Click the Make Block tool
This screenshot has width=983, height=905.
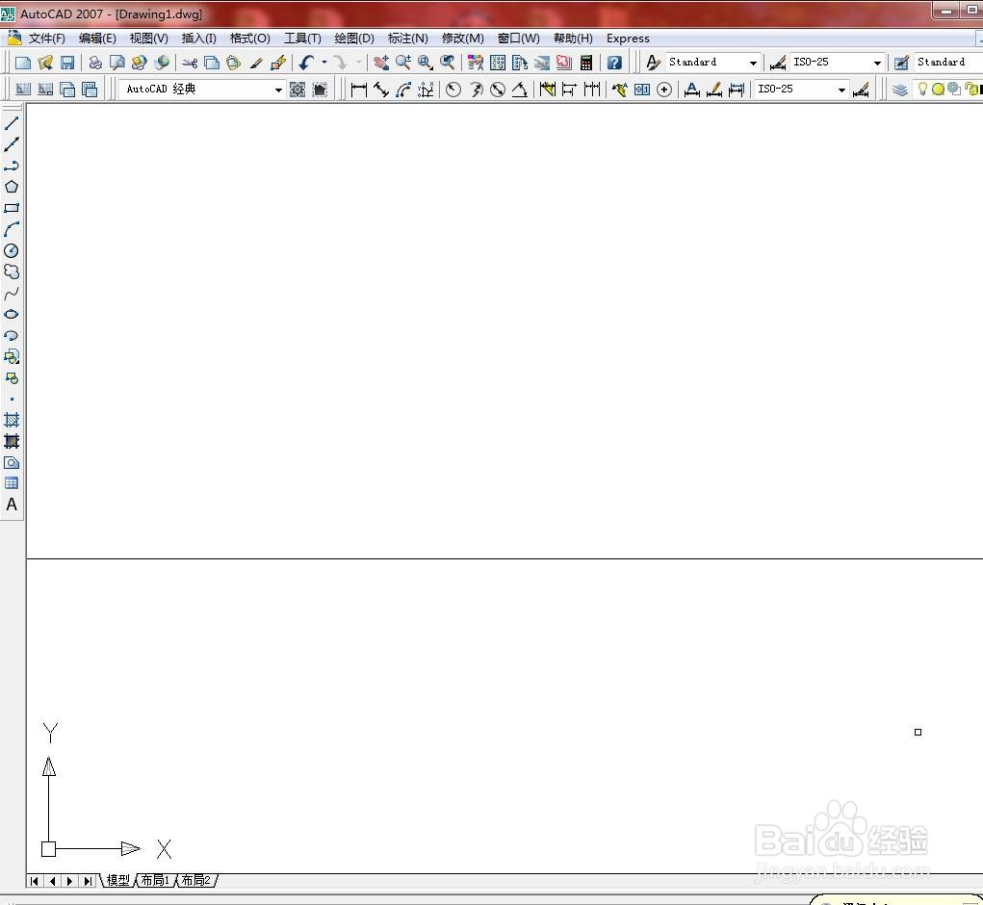(12, 378)
